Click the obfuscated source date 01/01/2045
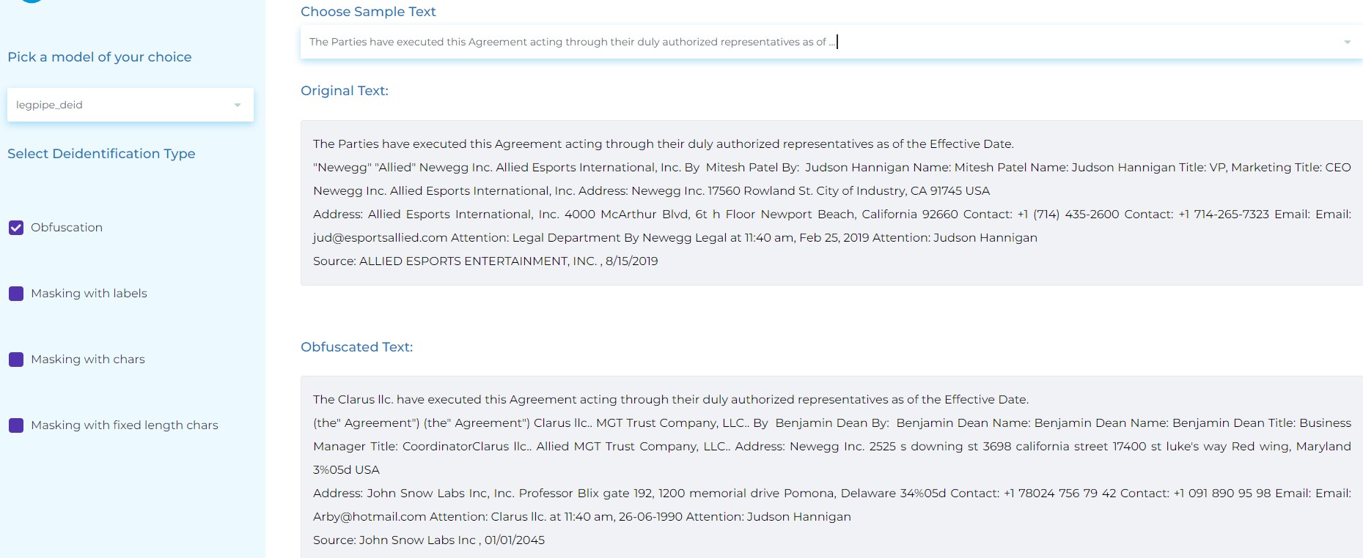 [x=515, y=540]
